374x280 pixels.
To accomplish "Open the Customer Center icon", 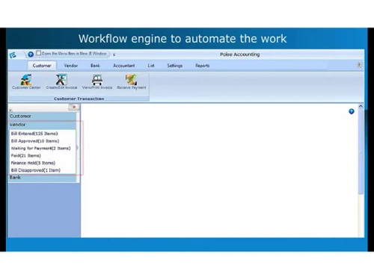I will coord(26,82).
